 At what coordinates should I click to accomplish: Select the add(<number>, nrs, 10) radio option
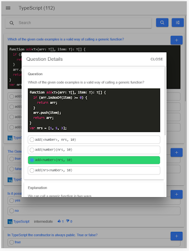point(94,140)
